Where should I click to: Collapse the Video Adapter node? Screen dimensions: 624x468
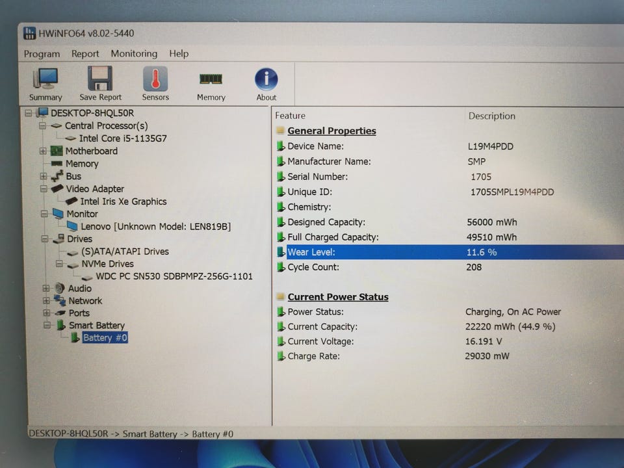click(44, 188)
